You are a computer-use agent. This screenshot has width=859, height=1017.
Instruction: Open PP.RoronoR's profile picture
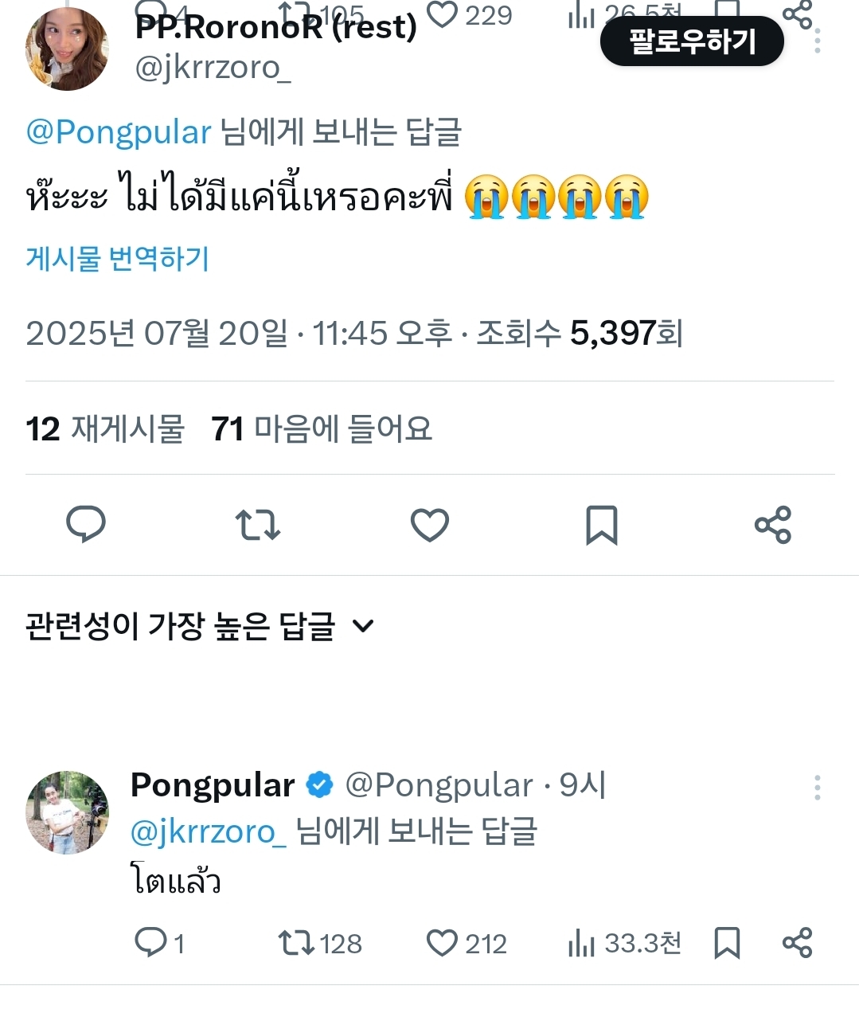[67, 49]
